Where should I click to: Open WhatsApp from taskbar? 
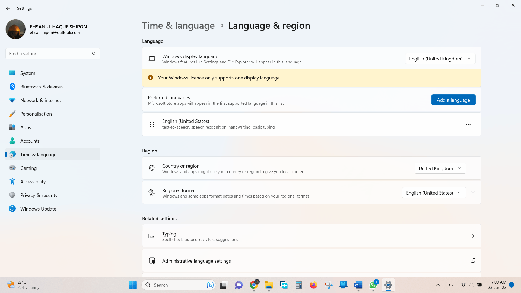373,285
